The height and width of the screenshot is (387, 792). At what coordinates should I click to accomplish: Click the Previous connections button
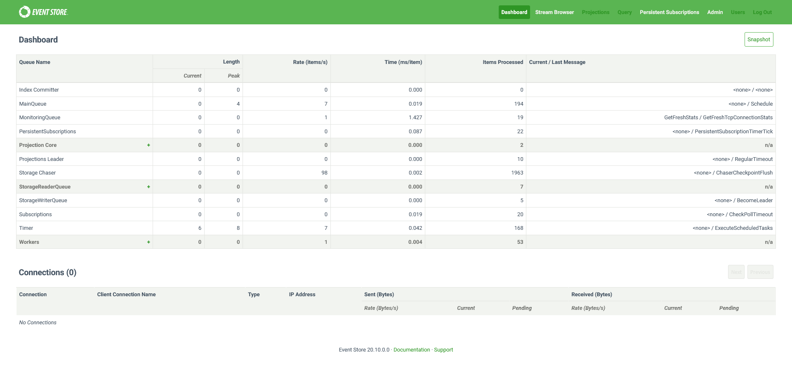point(760,272)
